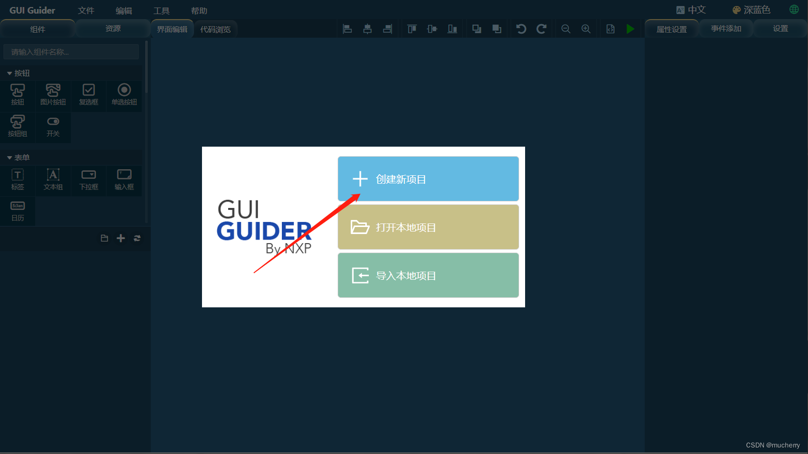
Task: Zoom out the canvas
Action: (x=566, y=29)
